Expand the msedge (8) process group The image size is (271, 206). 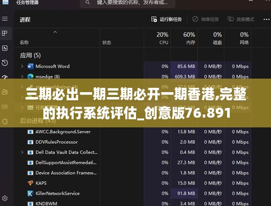22,76
